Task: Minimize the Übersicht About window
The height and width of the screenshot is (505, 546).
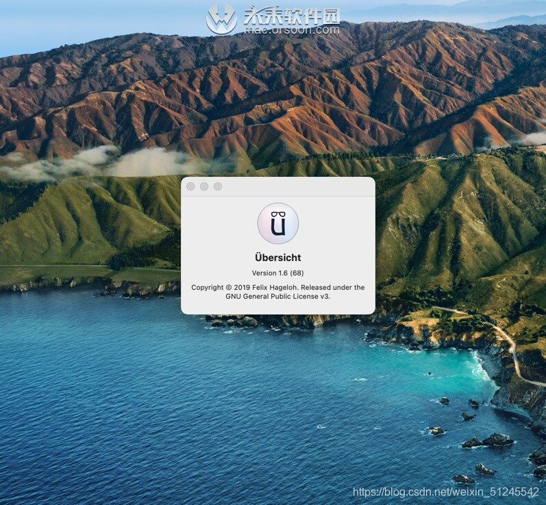Action: (204, 186)
